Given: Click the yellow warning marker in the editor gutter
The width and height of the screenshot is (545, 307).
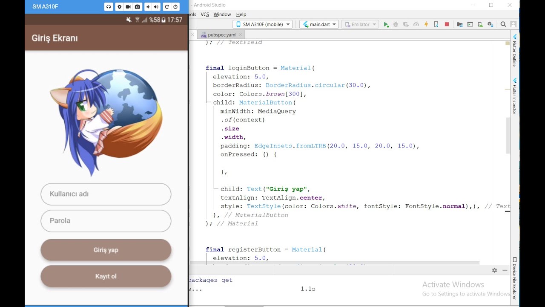Looking at the screenshot, I should pos(508,43).
